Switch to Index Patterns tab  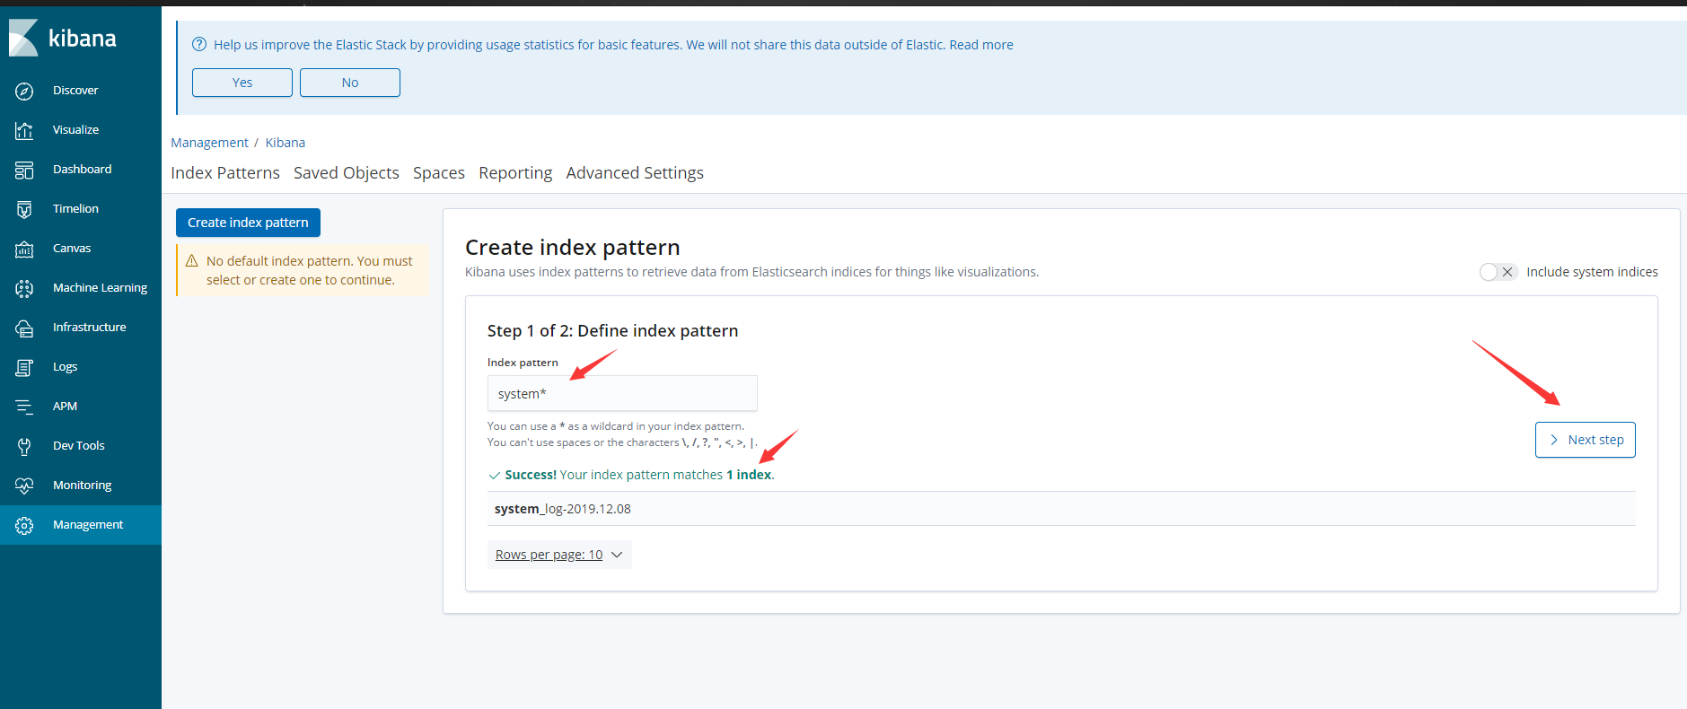[x=225, y=173]
